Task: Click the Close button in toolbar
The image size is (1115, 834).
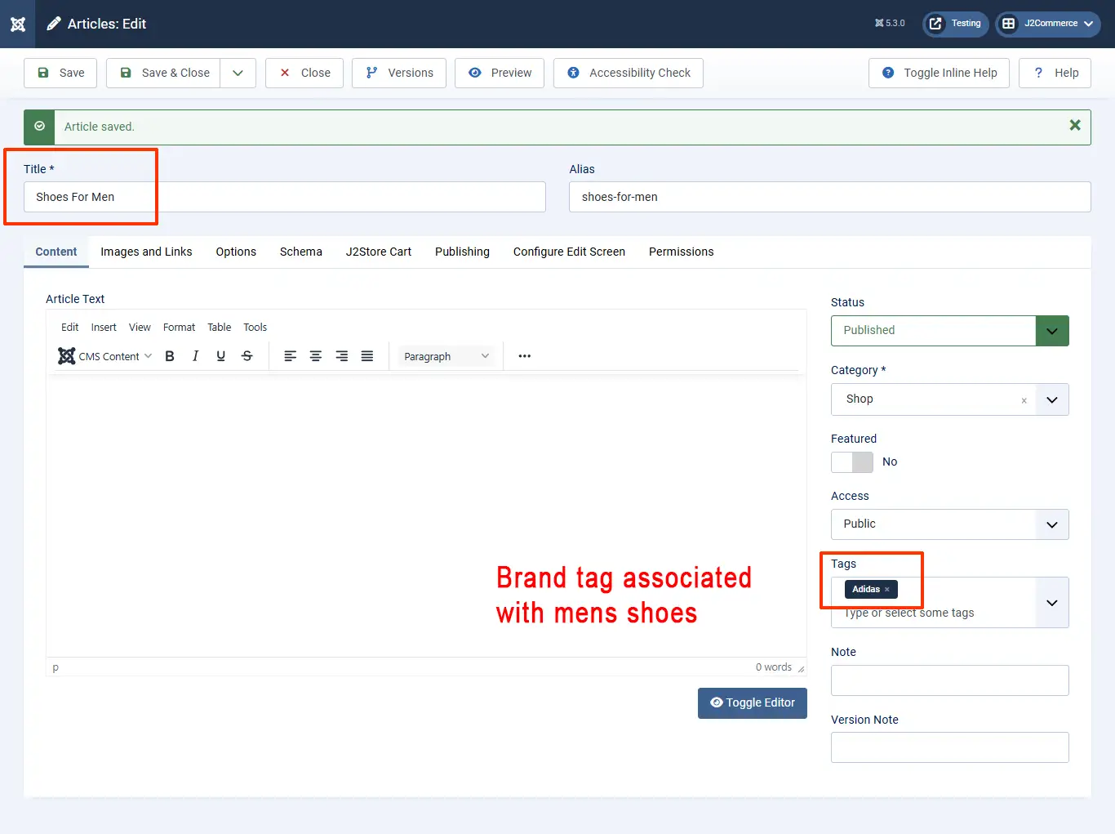Action: point(304,73)
